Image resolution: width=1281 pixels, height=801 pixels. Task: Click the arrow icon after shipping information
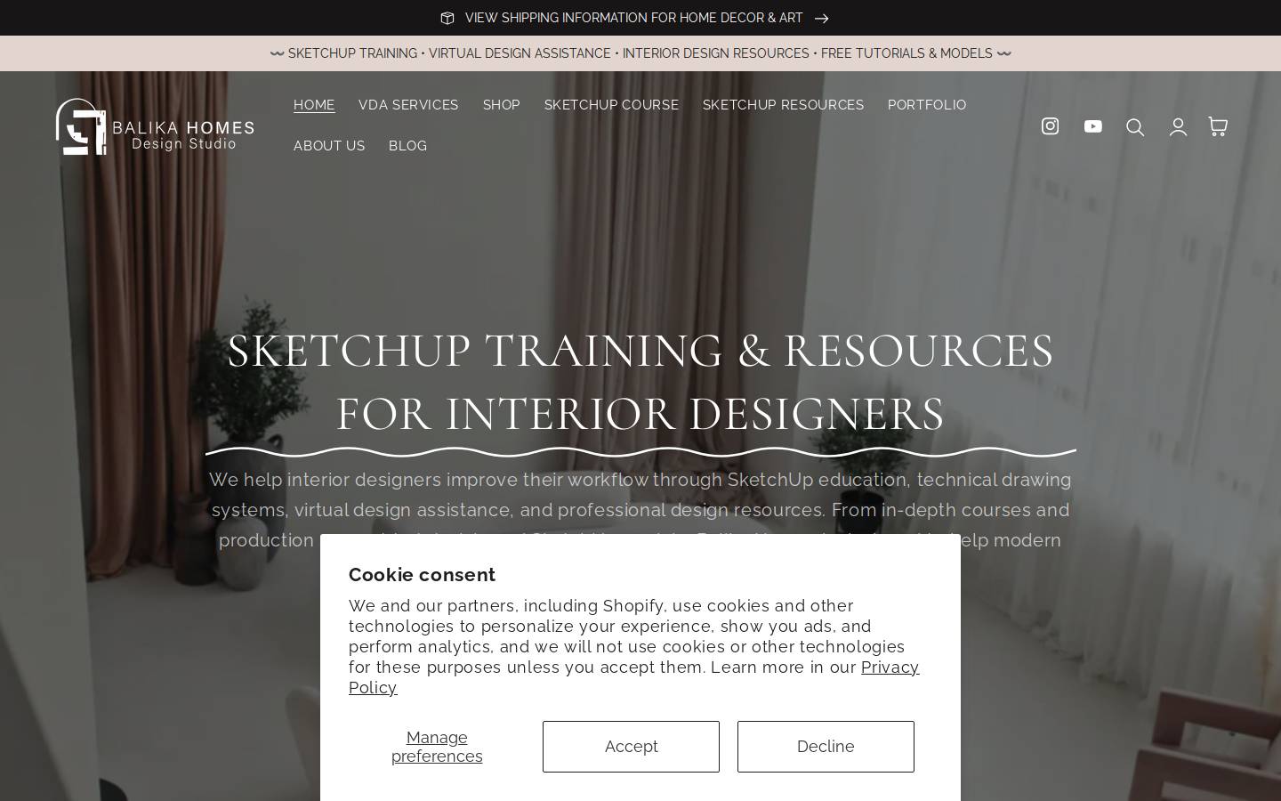click(x=821, y=18)
